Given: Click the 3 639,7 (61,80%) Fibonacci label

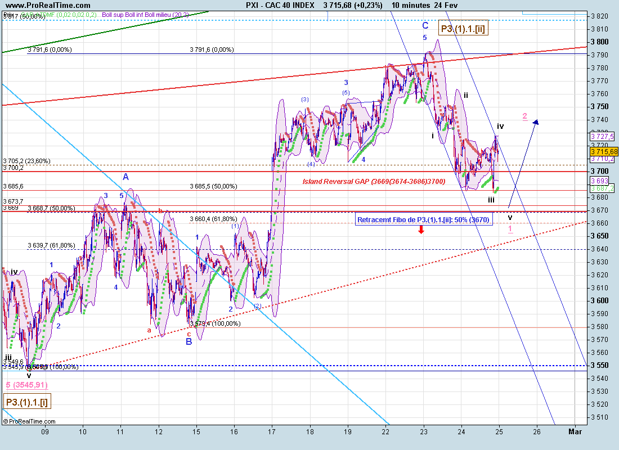Looking at the screenshot, I should [51, 245].
